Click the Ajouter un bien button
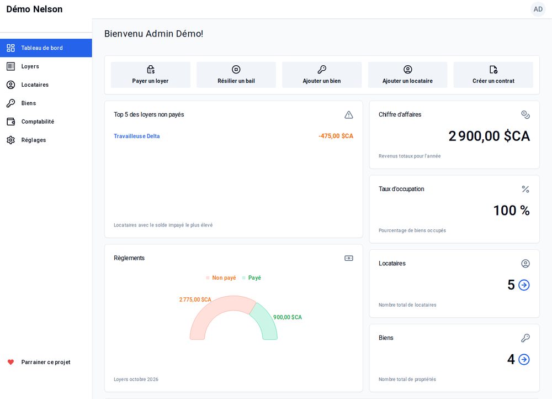 tap(322, 75)
